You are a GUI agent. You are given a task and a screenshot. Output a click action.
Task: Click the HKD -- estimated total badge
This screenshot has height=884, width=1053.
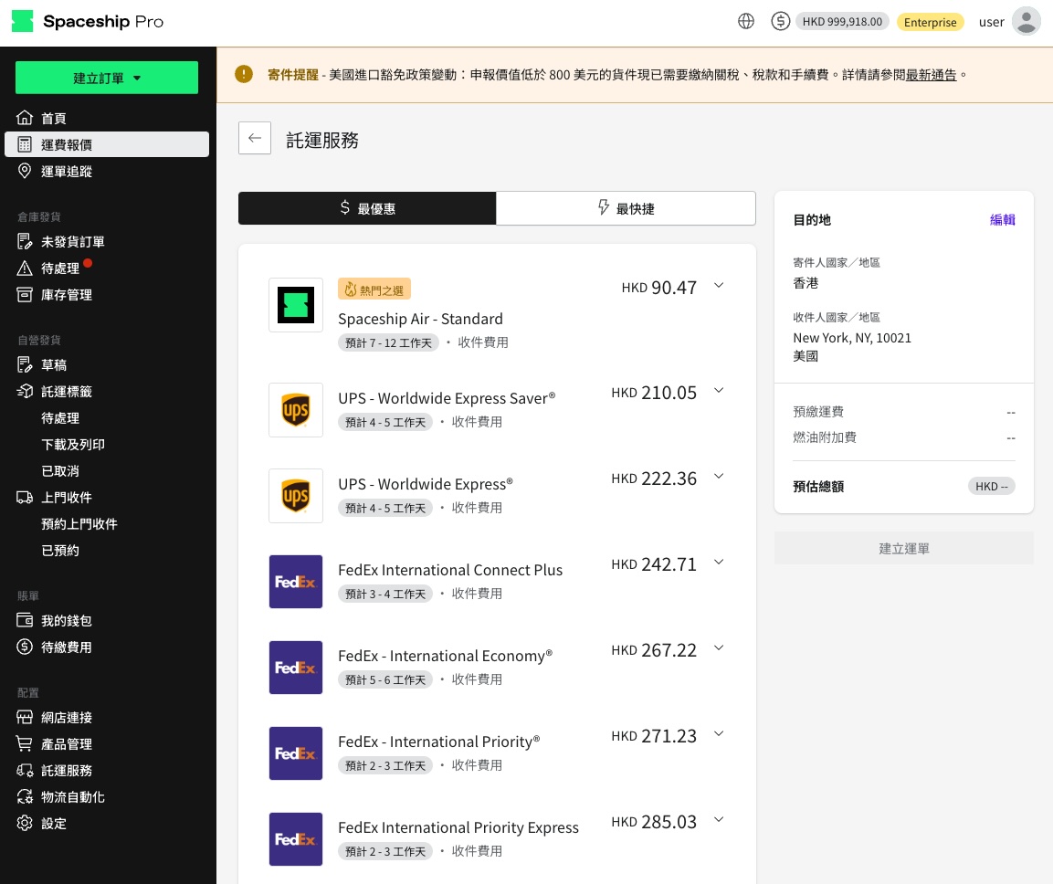click(991, 487)
